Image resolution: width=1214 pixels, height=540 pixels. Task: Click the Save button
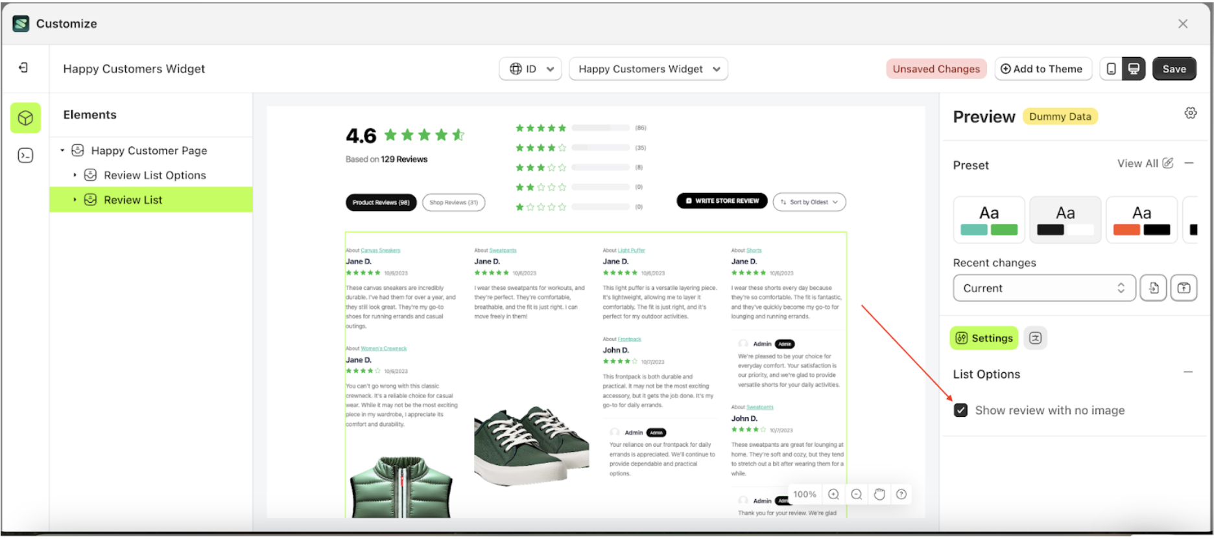point(1174,69)
